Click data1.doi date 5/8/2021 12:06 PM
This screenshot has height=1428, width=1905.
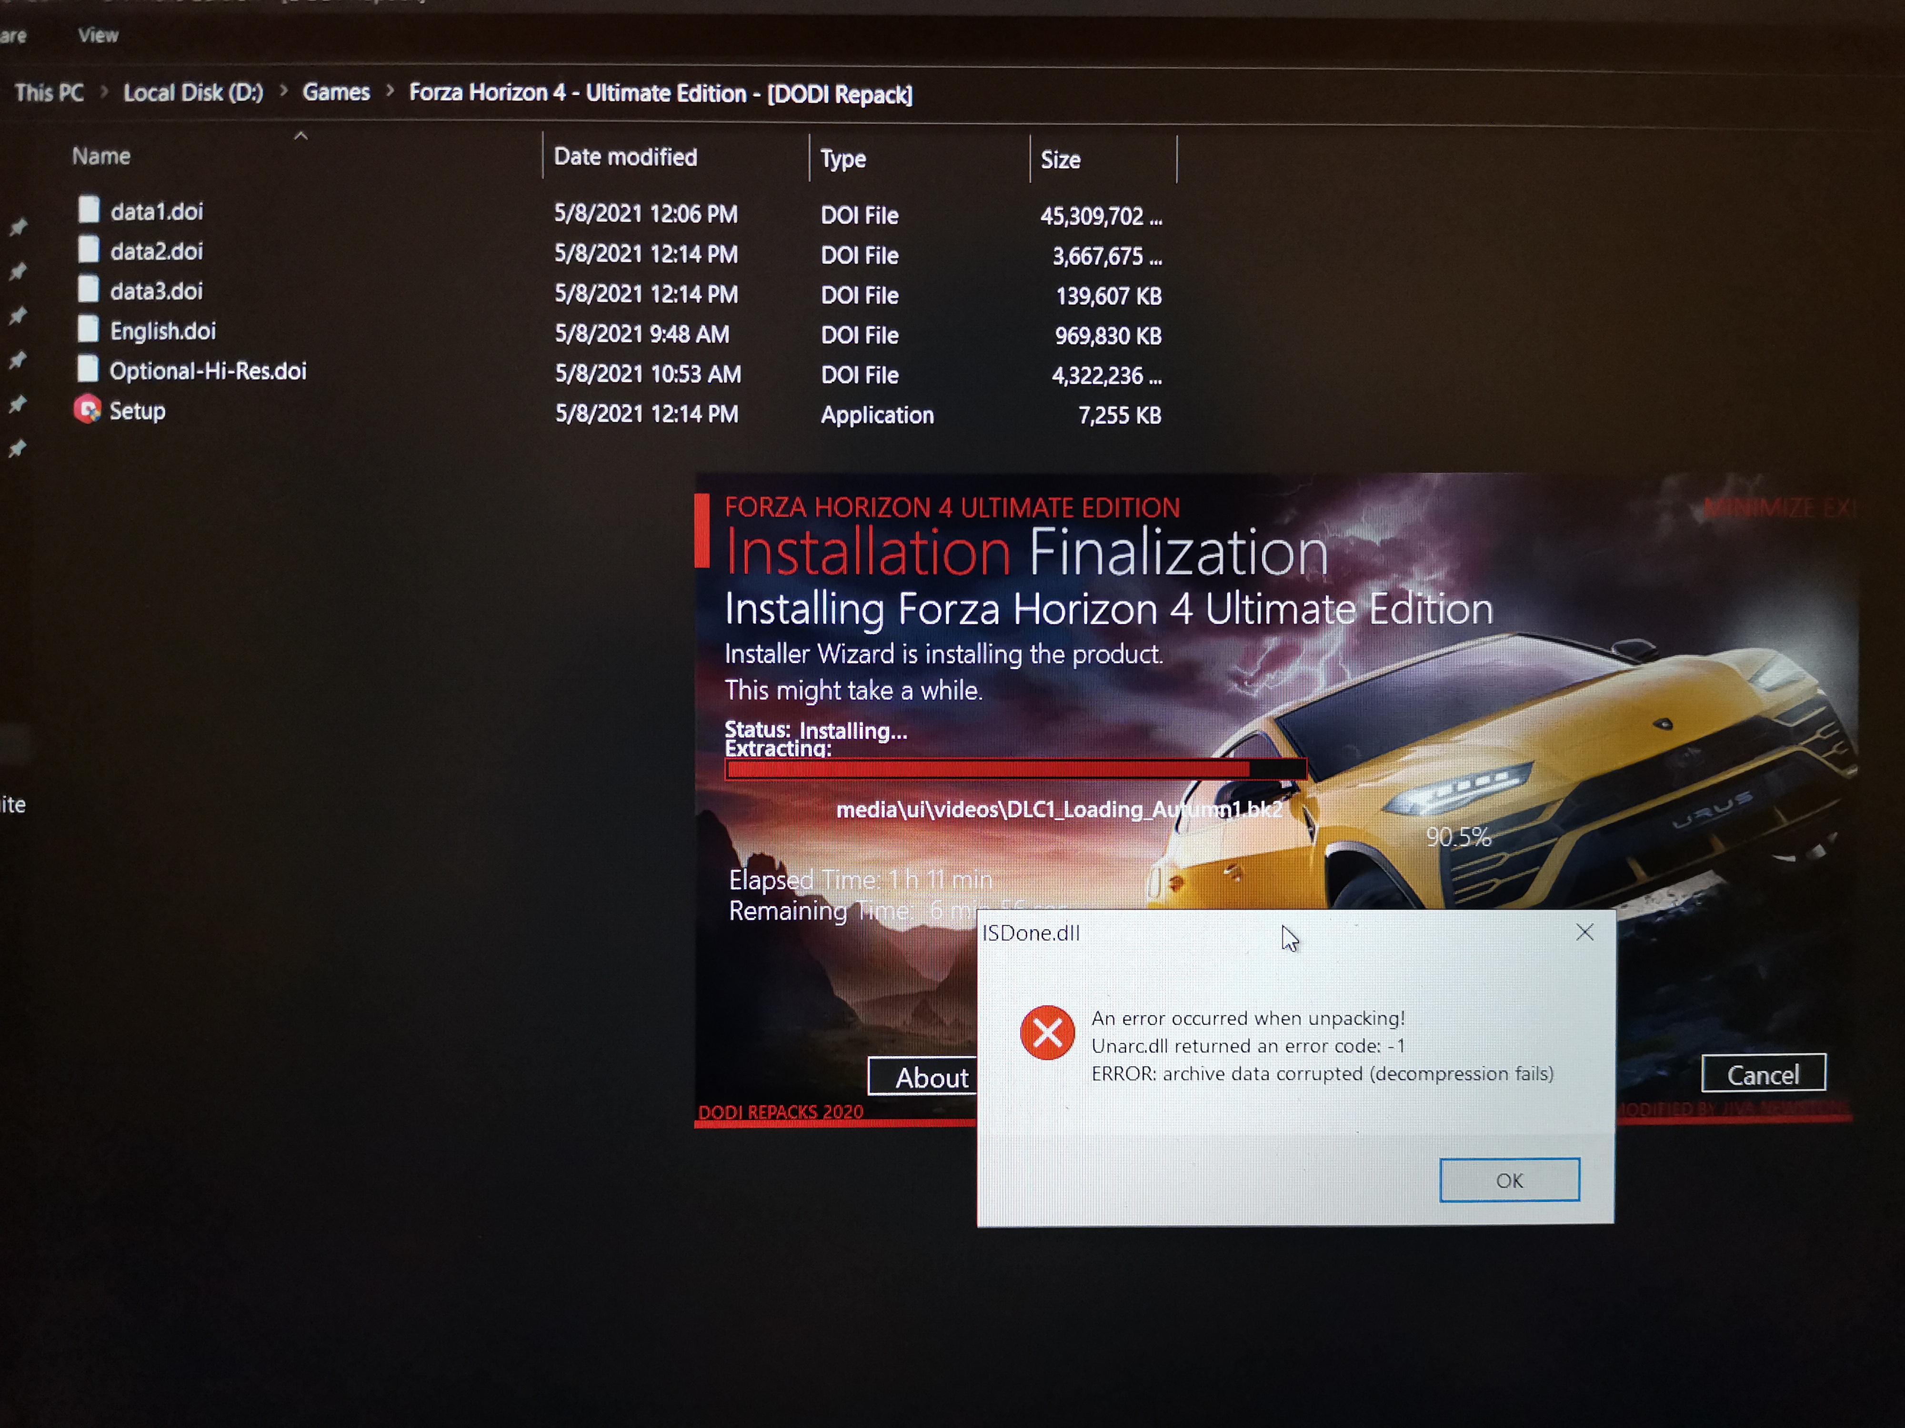pos(646,213)
